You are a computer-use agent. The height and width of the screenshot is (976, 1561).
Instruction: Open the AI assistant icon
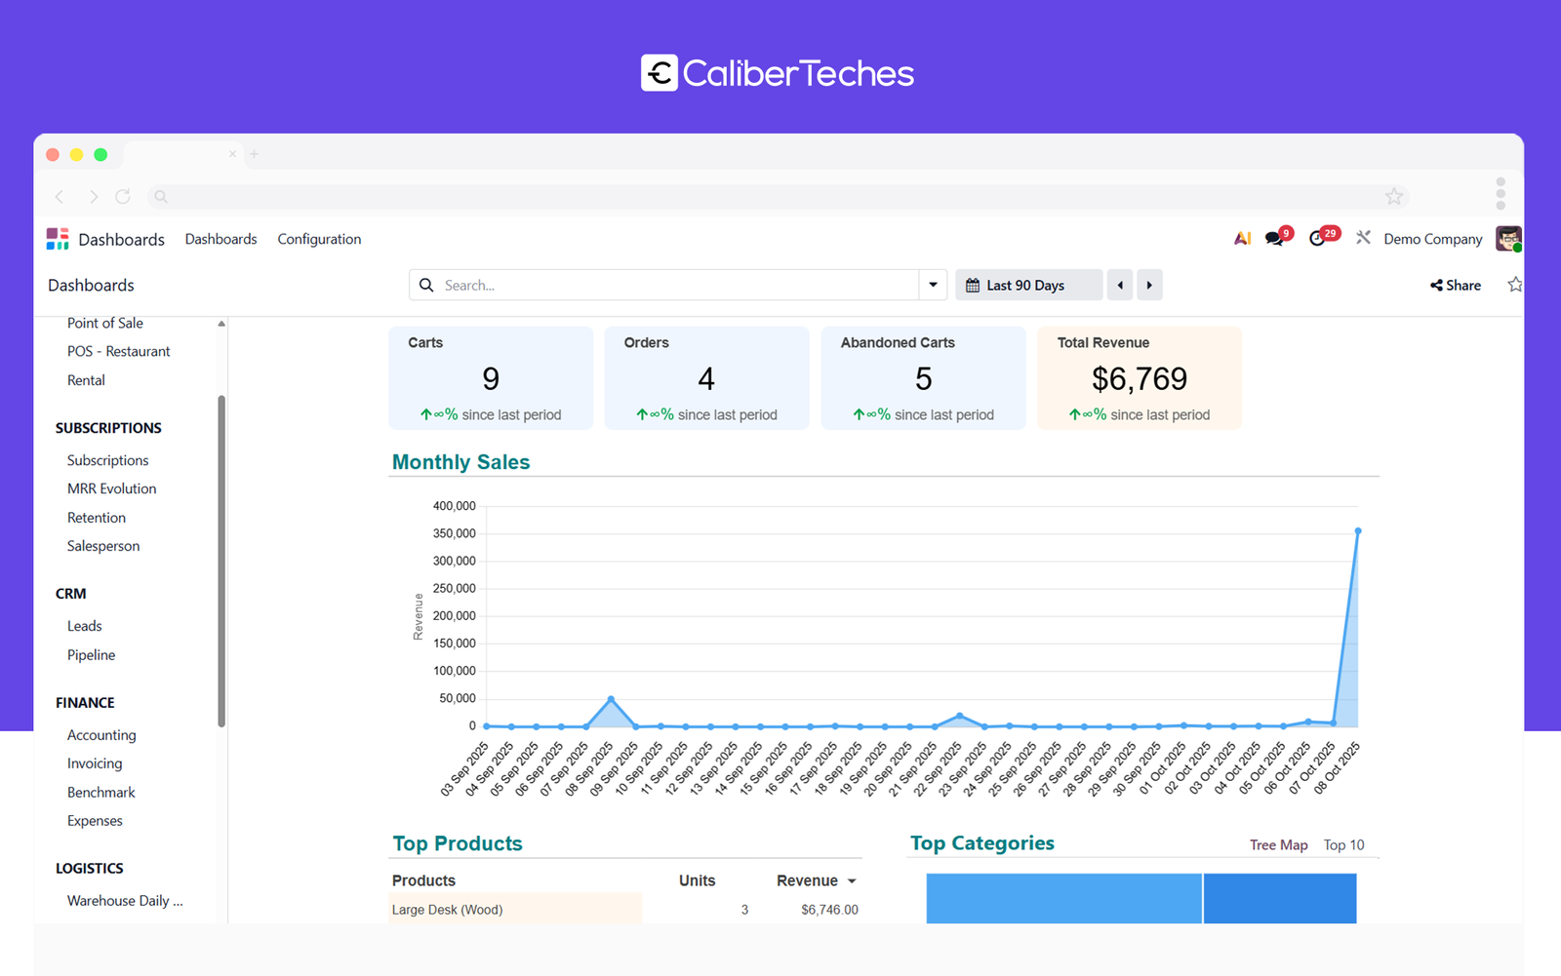point(1242,239)
